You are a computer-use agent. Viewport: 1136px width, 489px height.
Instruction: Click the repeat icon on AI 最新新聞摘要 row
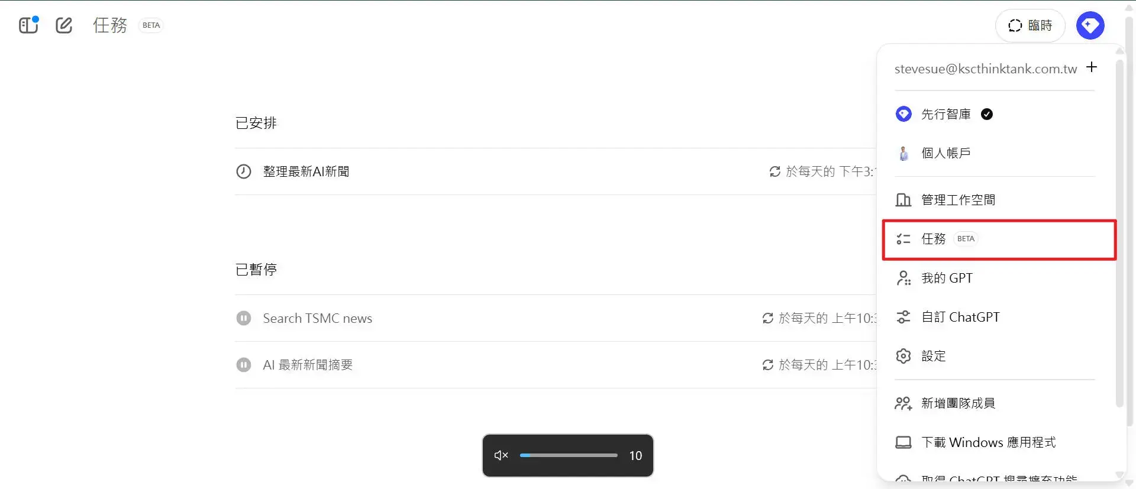[768, 365]
